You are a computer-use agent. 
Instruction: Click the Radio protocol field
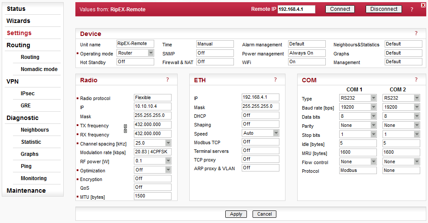pos(152,98)
